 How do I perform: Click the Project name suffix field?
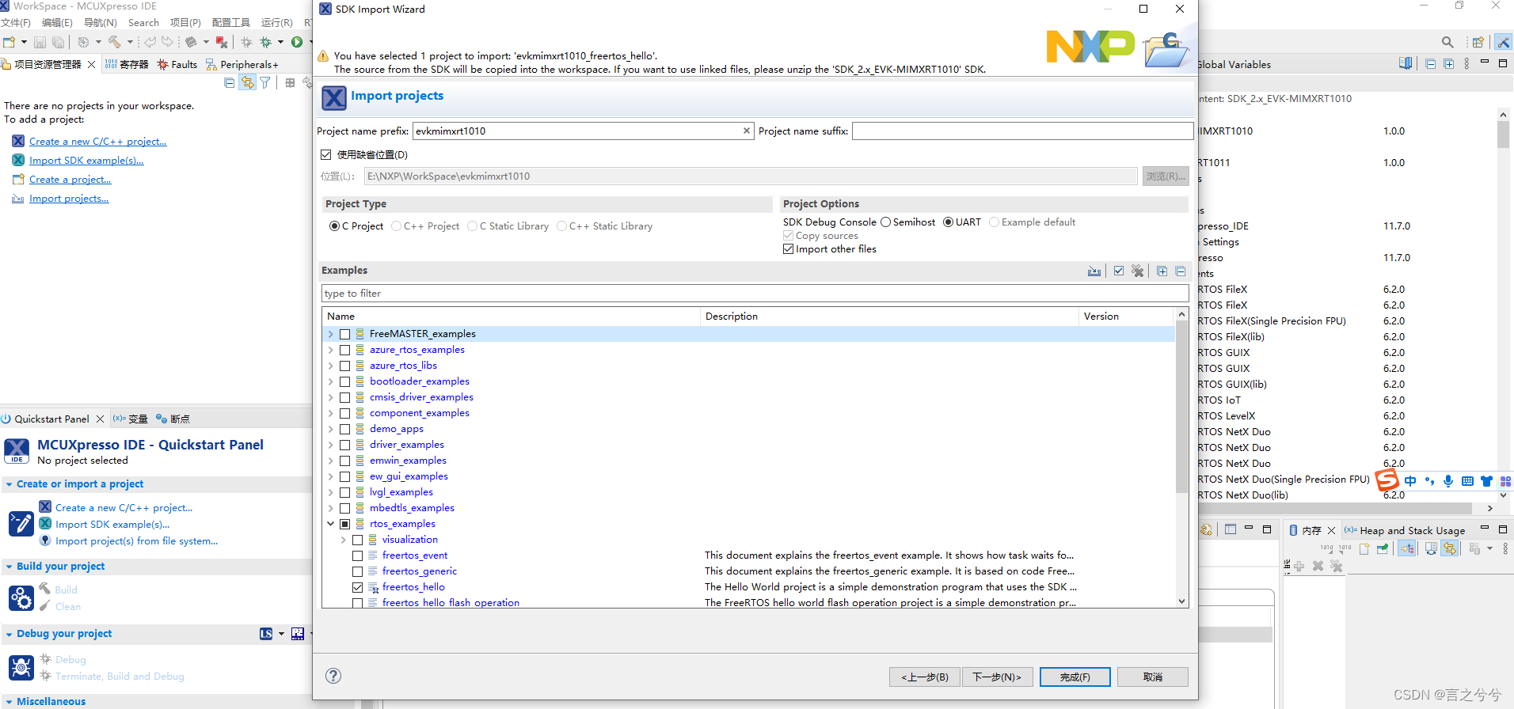tap(1022, 131)
